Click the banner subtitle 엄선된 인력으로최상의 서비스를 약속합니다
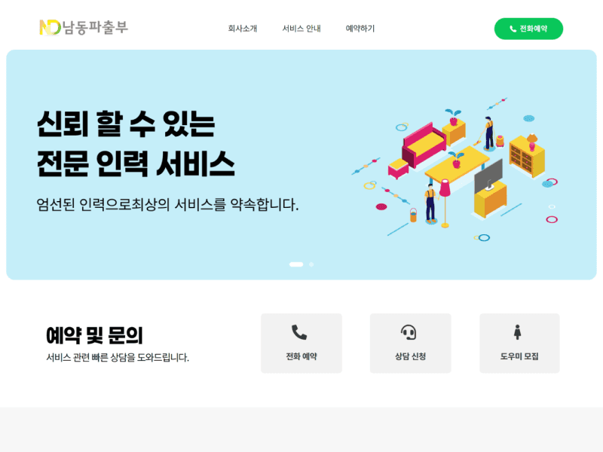Viewport: 603px width, 452px height. pyautogui.click(x=167, y=204)
